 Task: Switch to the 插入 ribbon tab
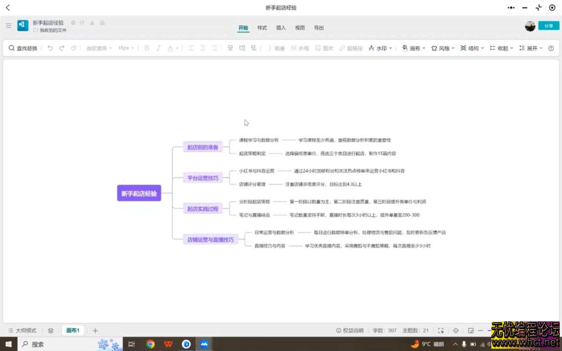point(280,28)
